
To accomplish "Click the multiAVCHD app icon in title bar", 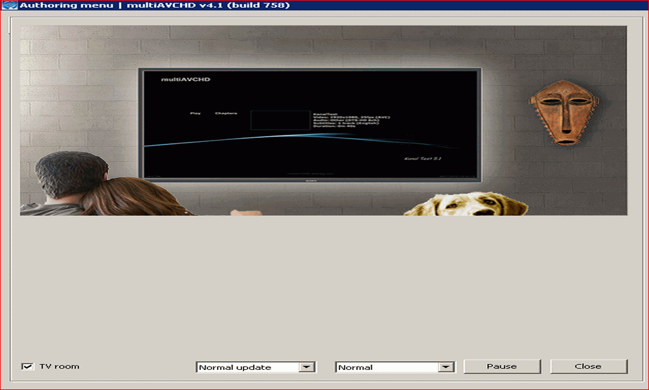I will [x=10, y=6].
